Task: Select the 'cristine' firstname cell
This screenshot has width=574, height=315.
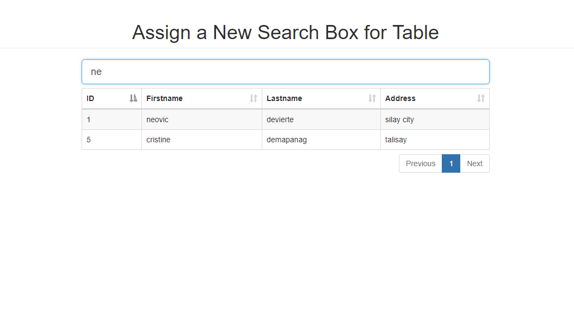Action: click(202, 140)
